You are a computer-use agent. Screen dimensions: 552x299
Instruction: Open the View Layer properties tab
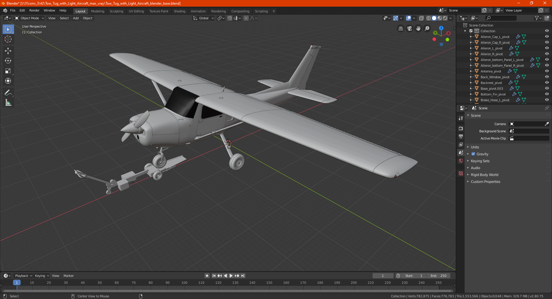tap(461, 144)
